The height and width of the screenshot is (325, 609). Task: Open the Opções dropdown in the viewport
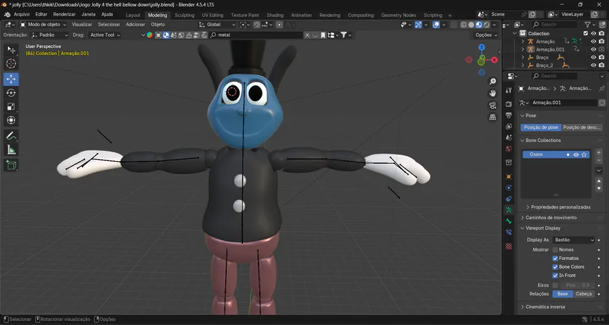point(487,35)
